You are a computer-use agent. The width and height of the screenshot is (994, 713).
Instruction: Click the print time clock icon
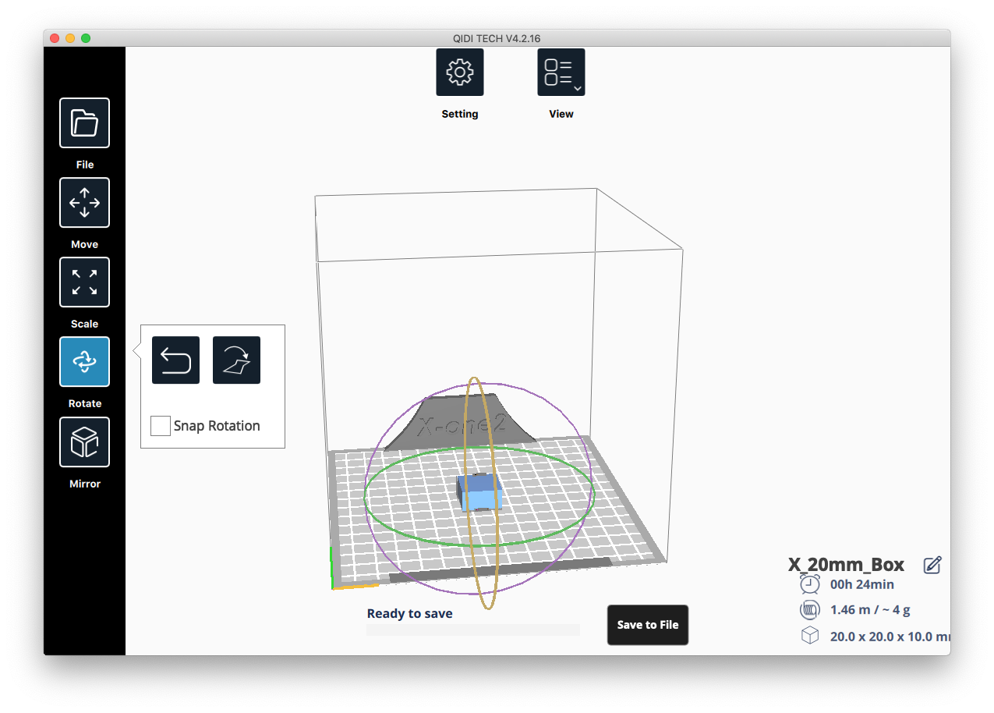(x=810, y=584)
